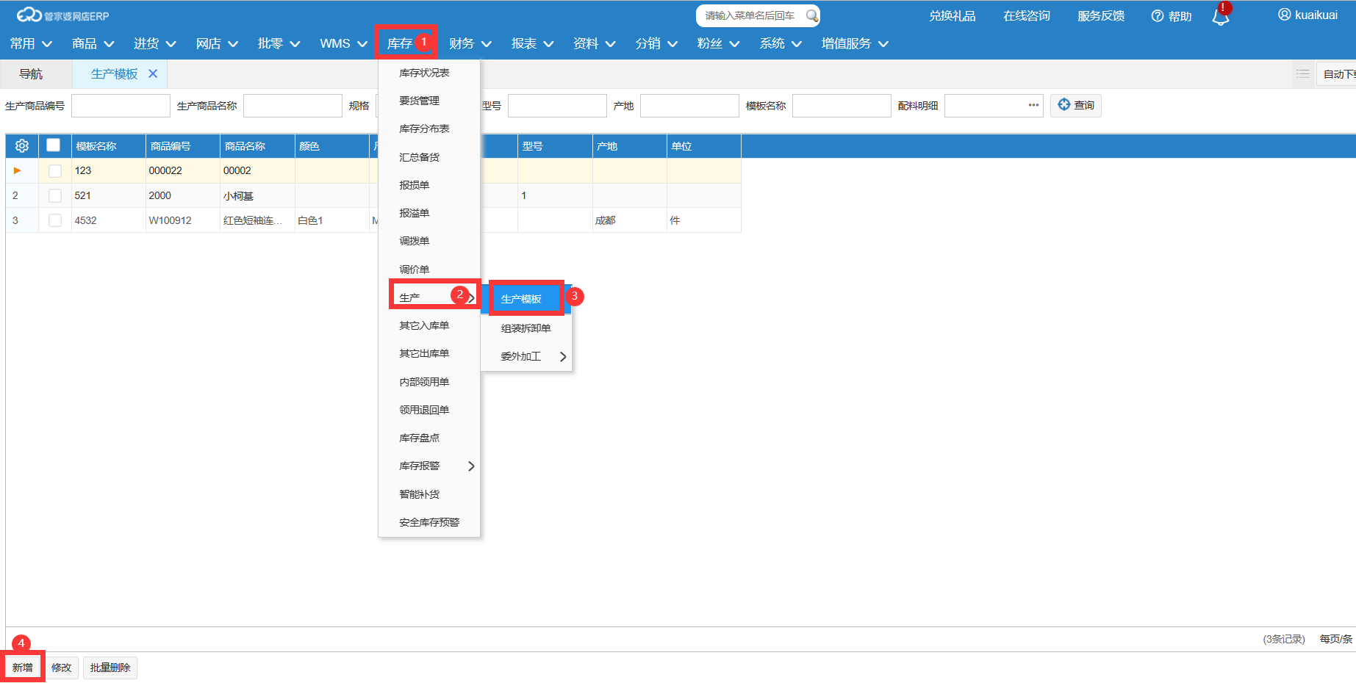This screenshot has width=1356, height=683.
Task: Click the 查询 search button
Action: [1075, 105]
